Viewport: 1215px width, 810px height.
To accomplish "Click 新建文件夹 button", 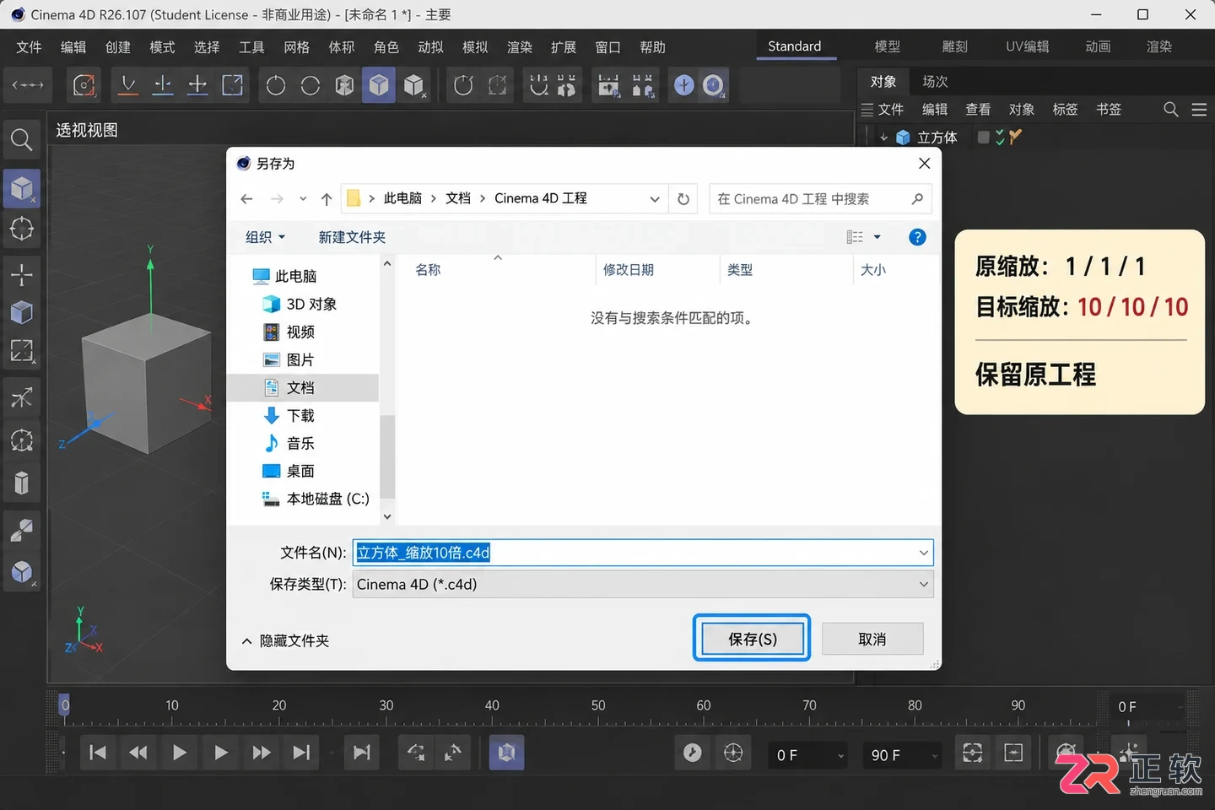I will pyautogui.click(x=352, y=237).
